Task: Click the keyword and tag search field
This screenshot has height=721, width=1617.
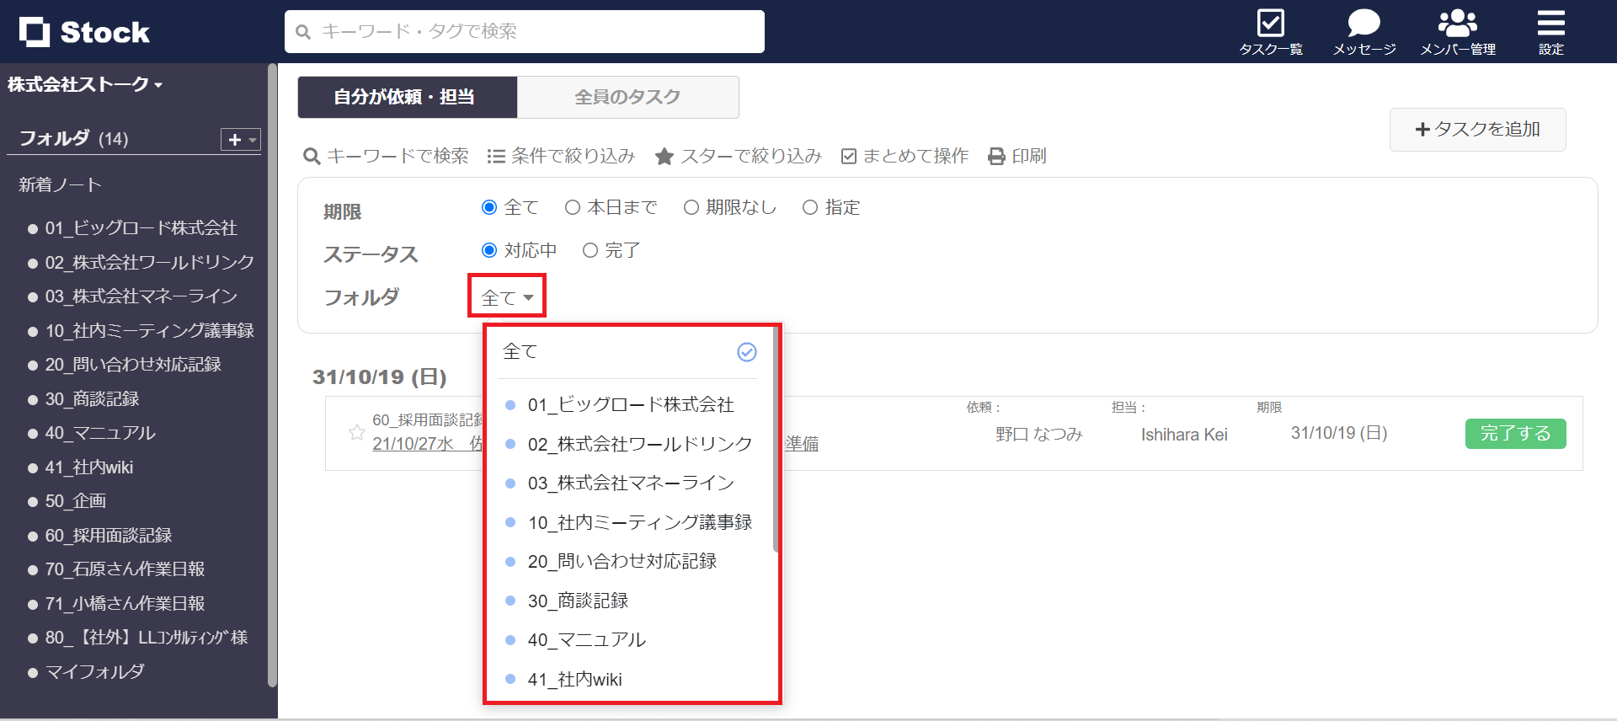Action: (x=524, y=32)
